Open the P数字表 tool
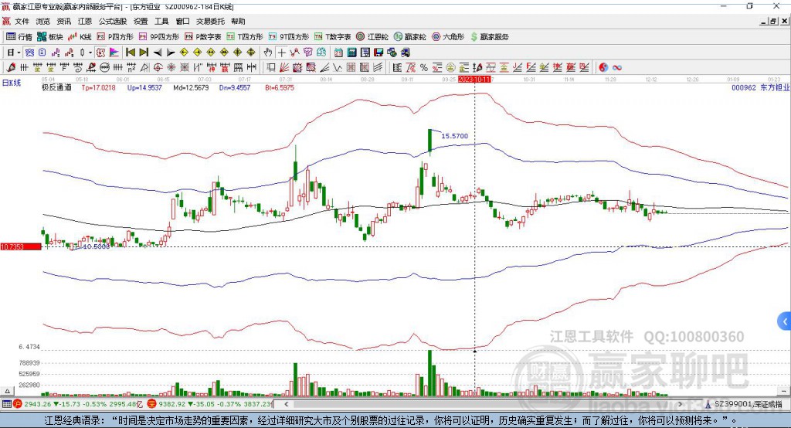The width and height of the screenshot is (791, 428). [x=203, y=37]
